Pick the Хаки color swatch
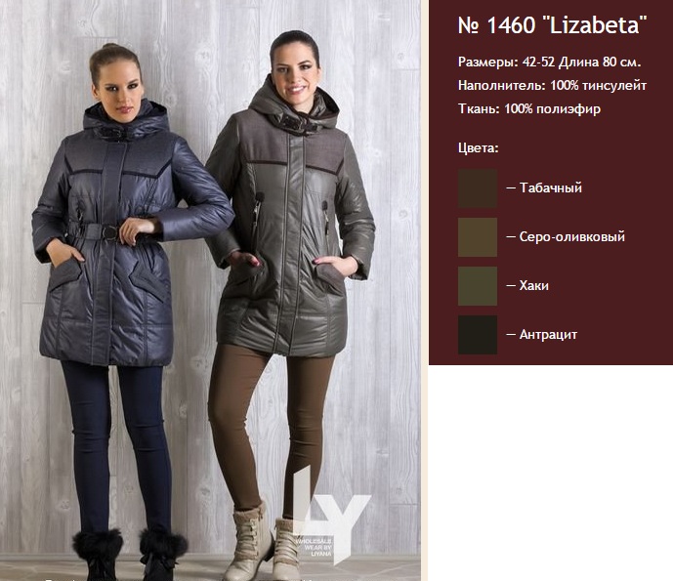The height and width of the screenshot is (581, 673). 478,286
